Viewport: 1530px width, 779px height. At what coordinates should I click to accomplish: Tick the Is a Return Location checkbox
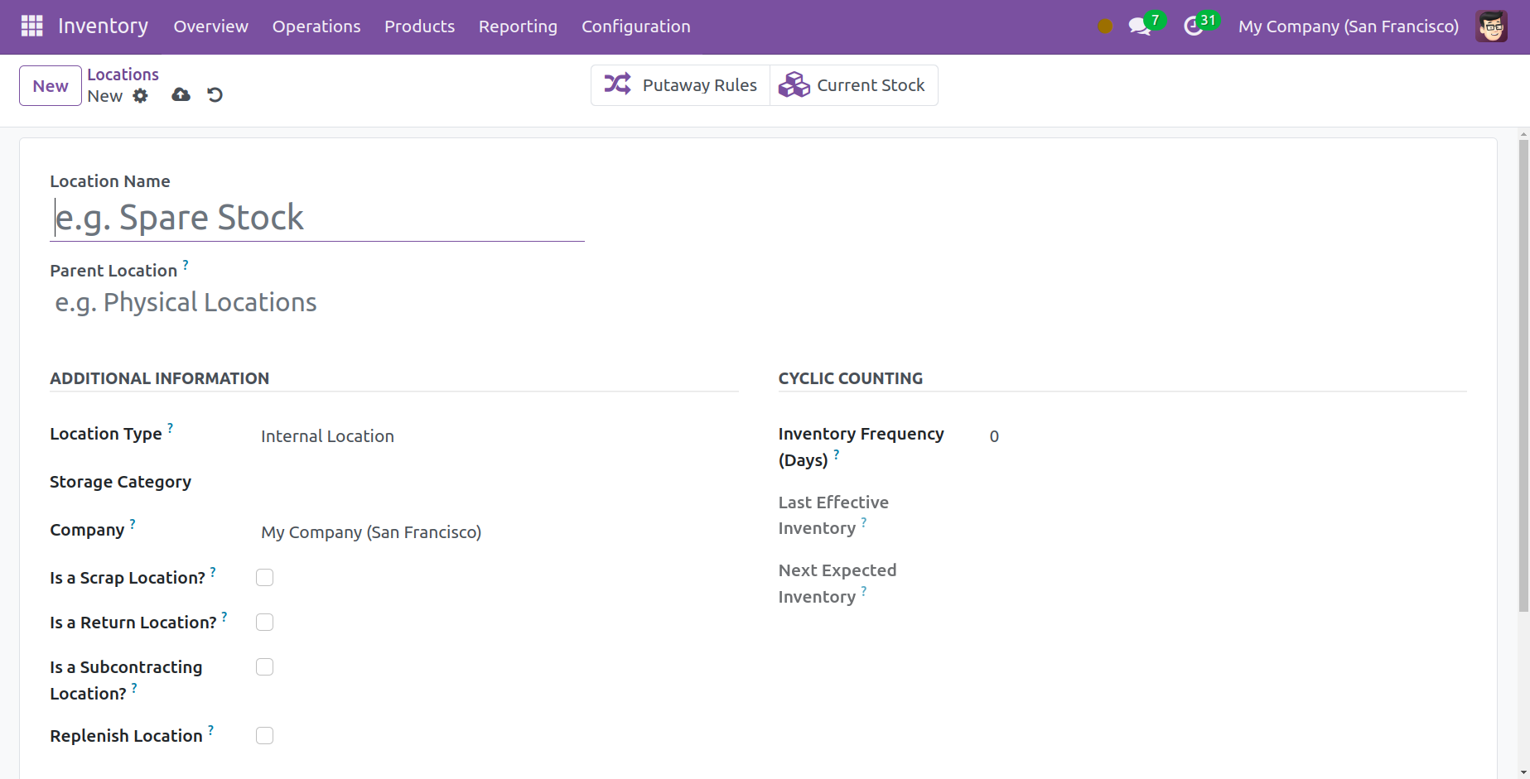tap(264, 623)
